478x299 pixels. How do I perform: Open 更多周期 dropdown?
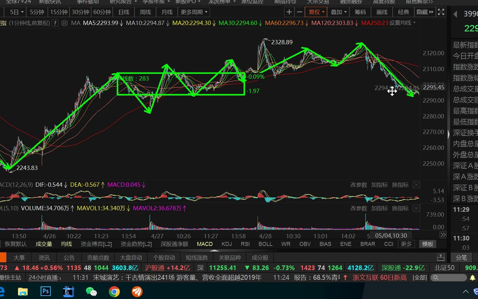coord(194,12)
